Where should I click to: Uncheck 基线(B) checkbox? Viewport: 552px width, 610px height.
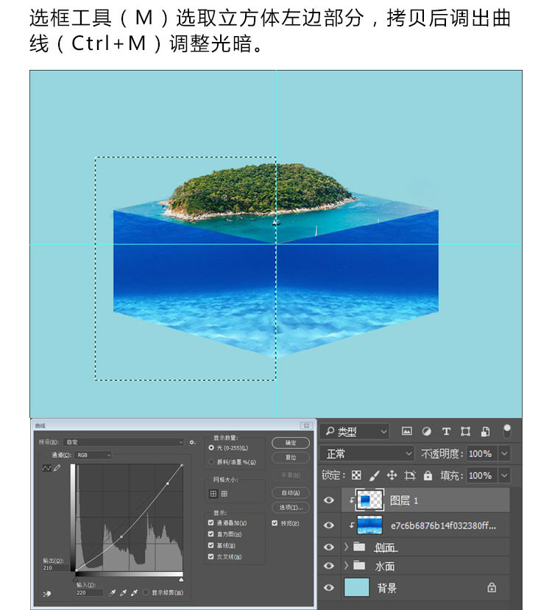pos(210,545)
